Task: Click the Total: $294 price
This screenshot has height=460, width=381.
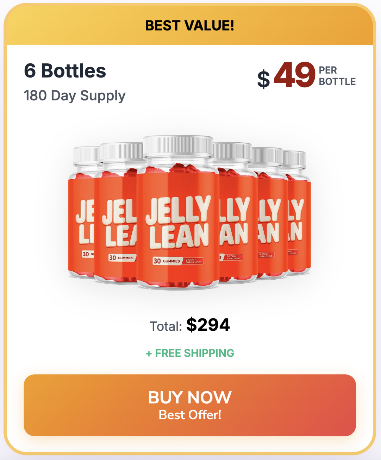Action: 190,325
